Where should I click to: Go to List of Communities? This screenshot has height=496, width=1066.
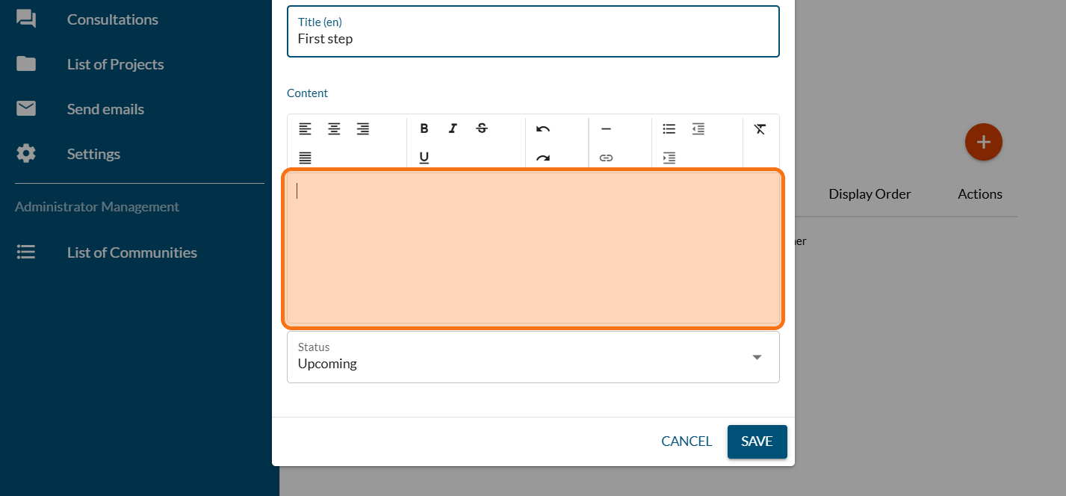tap(131, 252)
